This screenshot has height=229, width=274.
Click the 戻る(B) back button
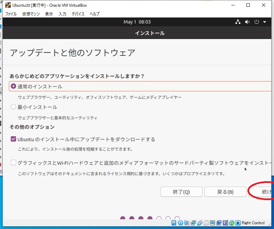click(225, 192)
